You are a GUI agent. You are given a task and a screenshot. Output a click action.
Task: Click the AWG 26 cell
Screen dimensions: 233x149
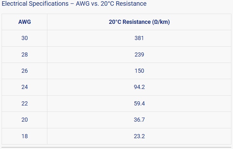coord(24,71)
